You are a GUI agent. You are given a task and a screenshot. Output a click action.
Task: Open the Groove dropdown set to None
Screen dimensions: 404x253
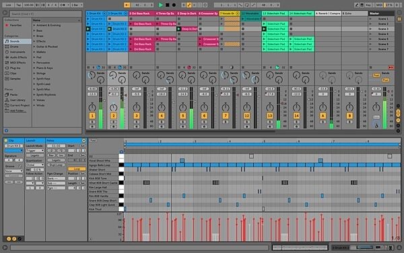pos(13,171)
